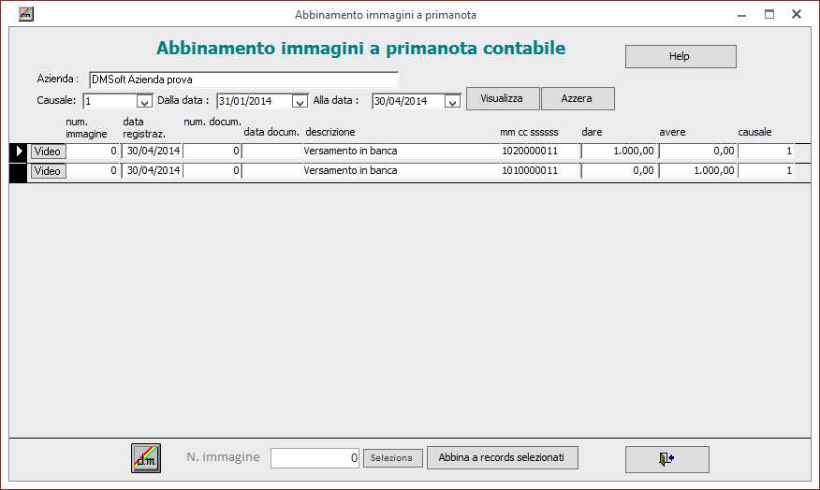Click the Causale value field

110,101
